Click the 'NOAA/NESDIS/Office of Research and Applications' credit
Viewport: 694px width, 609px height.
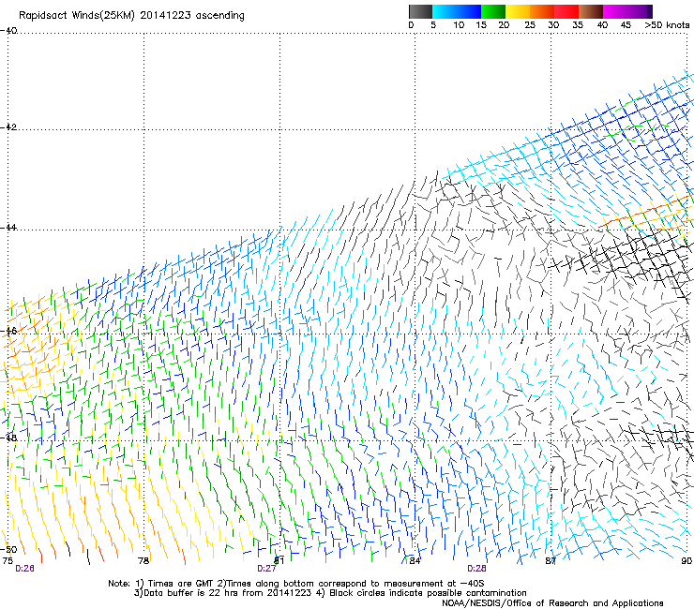pos(552,603)
